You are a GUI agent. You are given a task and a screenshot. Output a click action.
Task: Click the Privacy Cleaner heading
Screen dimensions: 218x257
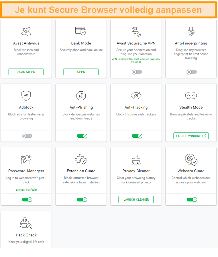pyautogui.click(x=136, y=171)
